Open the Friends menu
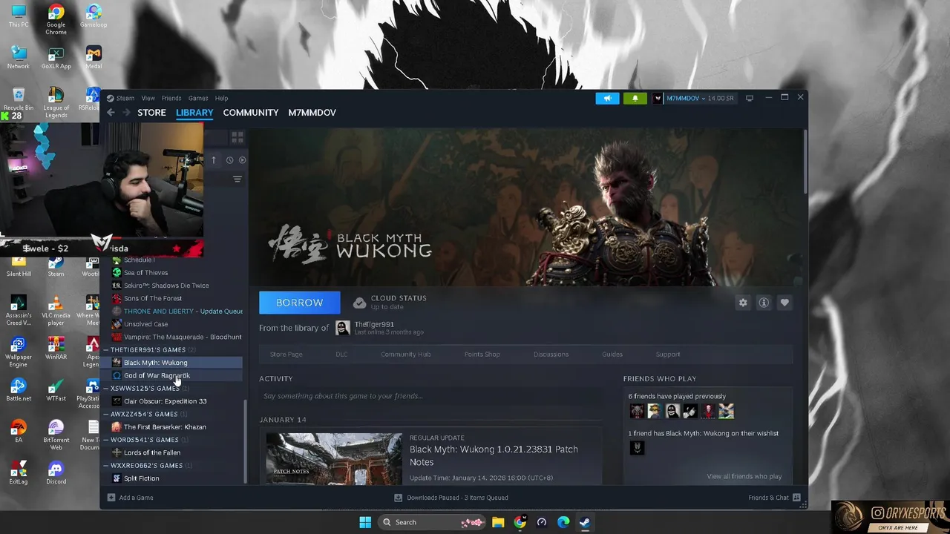This screenshot has height=534, width=950. (x=171, y=98)
